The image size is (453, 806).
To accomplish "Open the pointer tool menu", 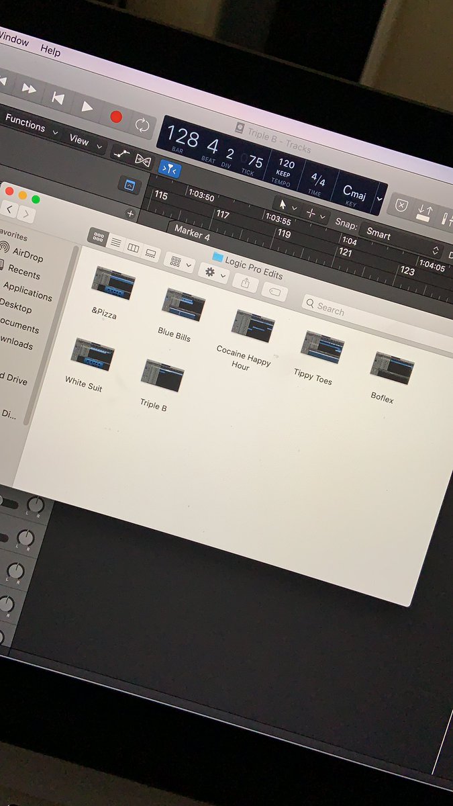I will pyautogui.click(x=287, y=206).
